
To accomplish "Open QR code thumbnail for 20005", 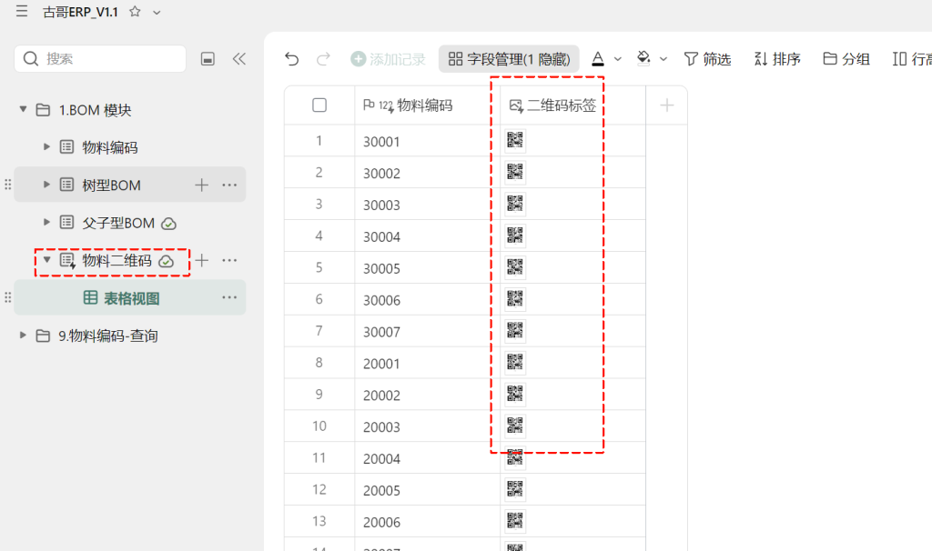I will click(x=515, y=489).
